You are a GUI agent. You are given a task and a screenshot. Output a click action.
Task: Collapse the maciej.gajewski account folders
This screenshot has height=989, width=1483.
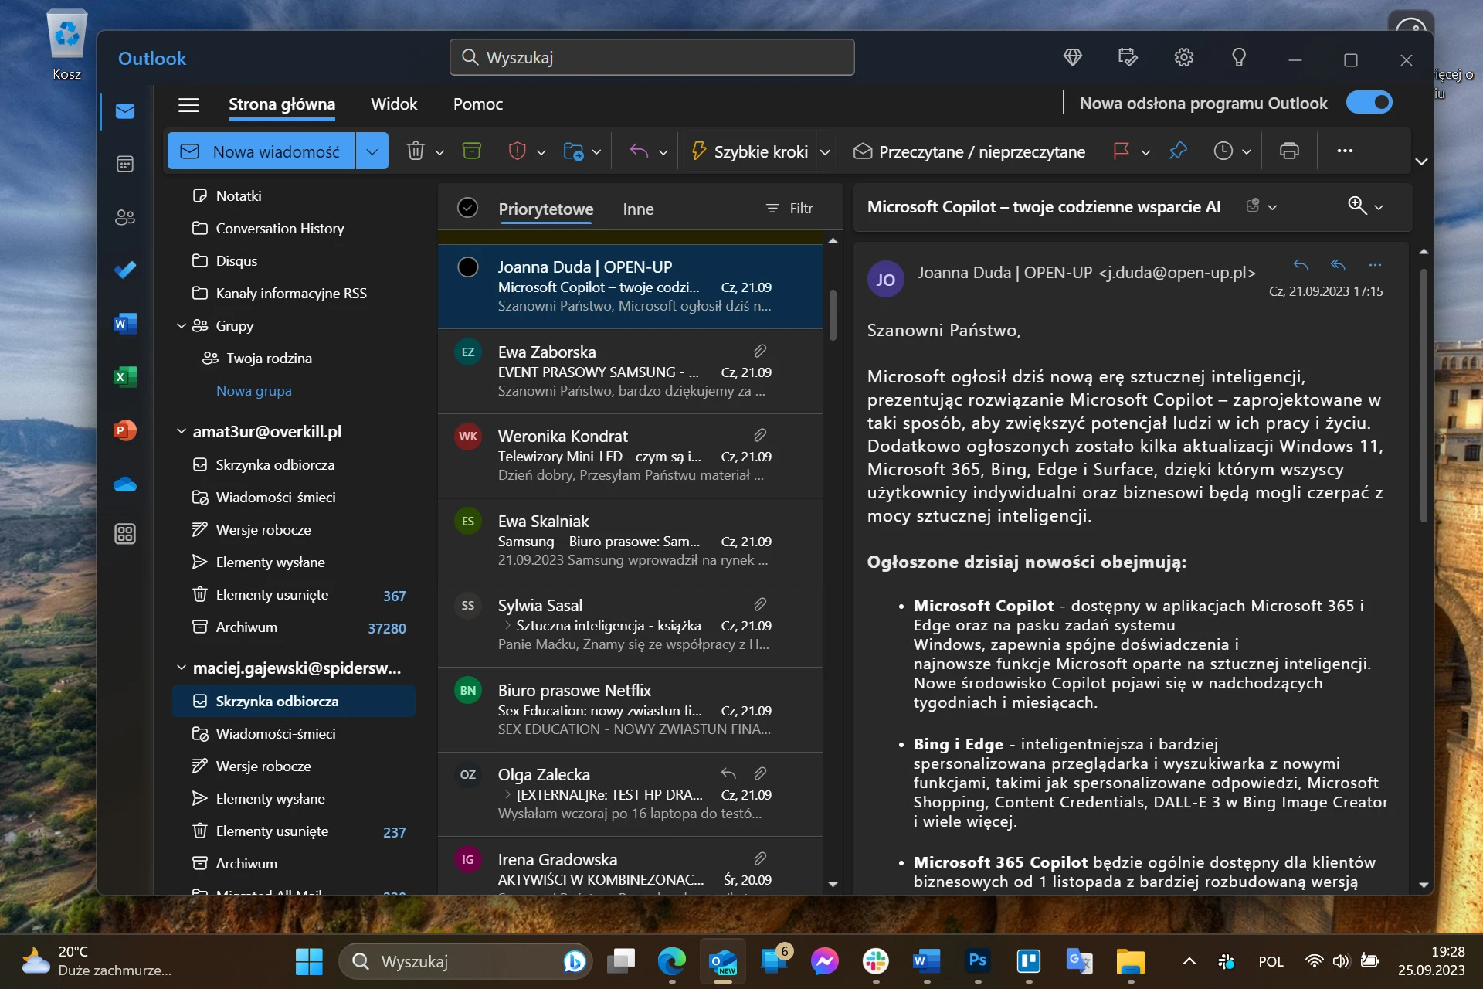pyautogui.click(x=182, y=668)
